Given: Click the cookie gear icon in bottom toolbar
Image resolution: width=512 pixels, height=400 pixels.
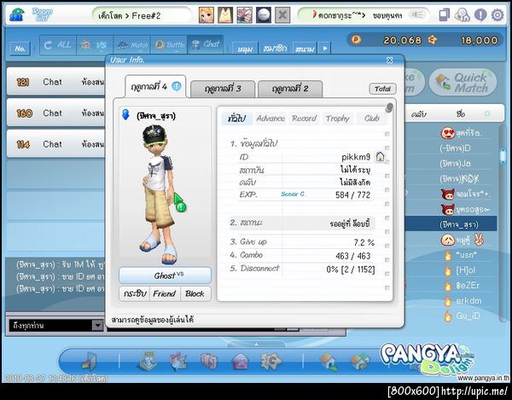Looking at the screenshot, I should [x=271, y=361].
